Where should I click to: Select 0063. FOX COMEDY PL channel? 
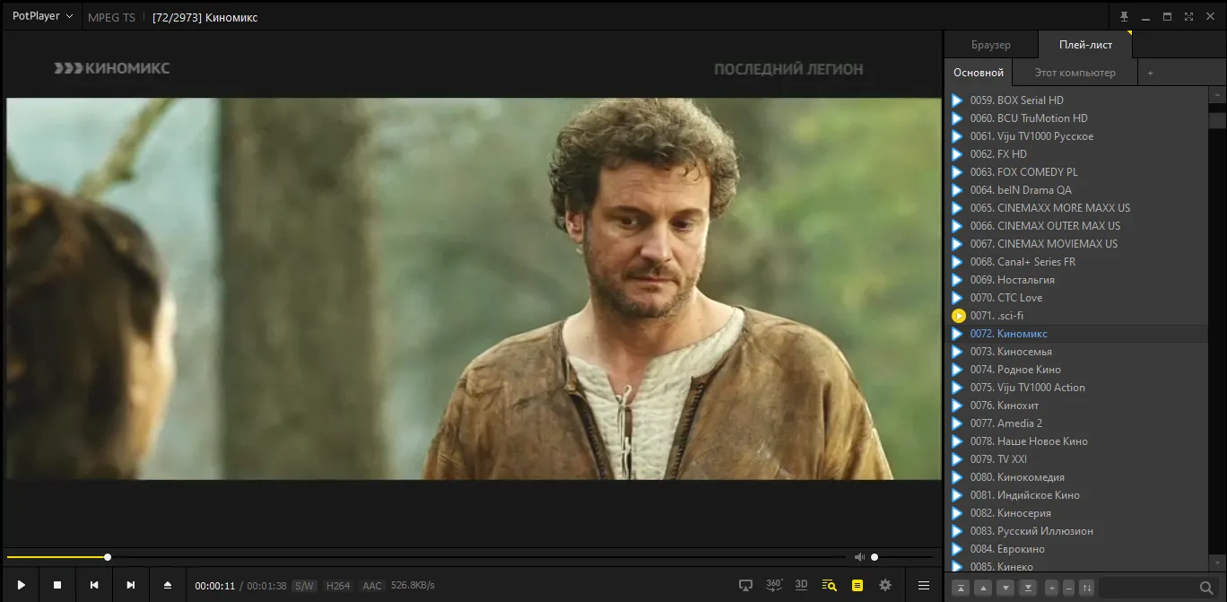pos(1076,172)
